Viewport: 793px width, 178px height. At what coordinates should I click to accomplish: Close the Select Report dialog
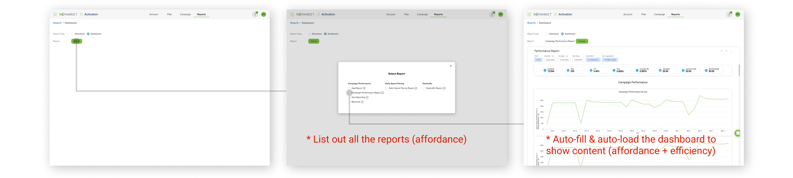pos(451,66)
